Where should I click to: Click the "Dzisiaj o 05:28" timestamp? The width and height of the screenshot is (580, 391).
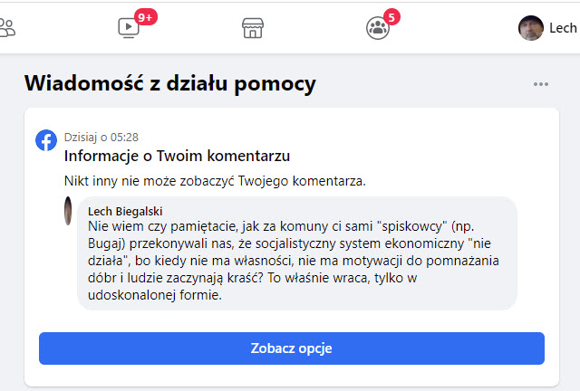pos(101,137)
